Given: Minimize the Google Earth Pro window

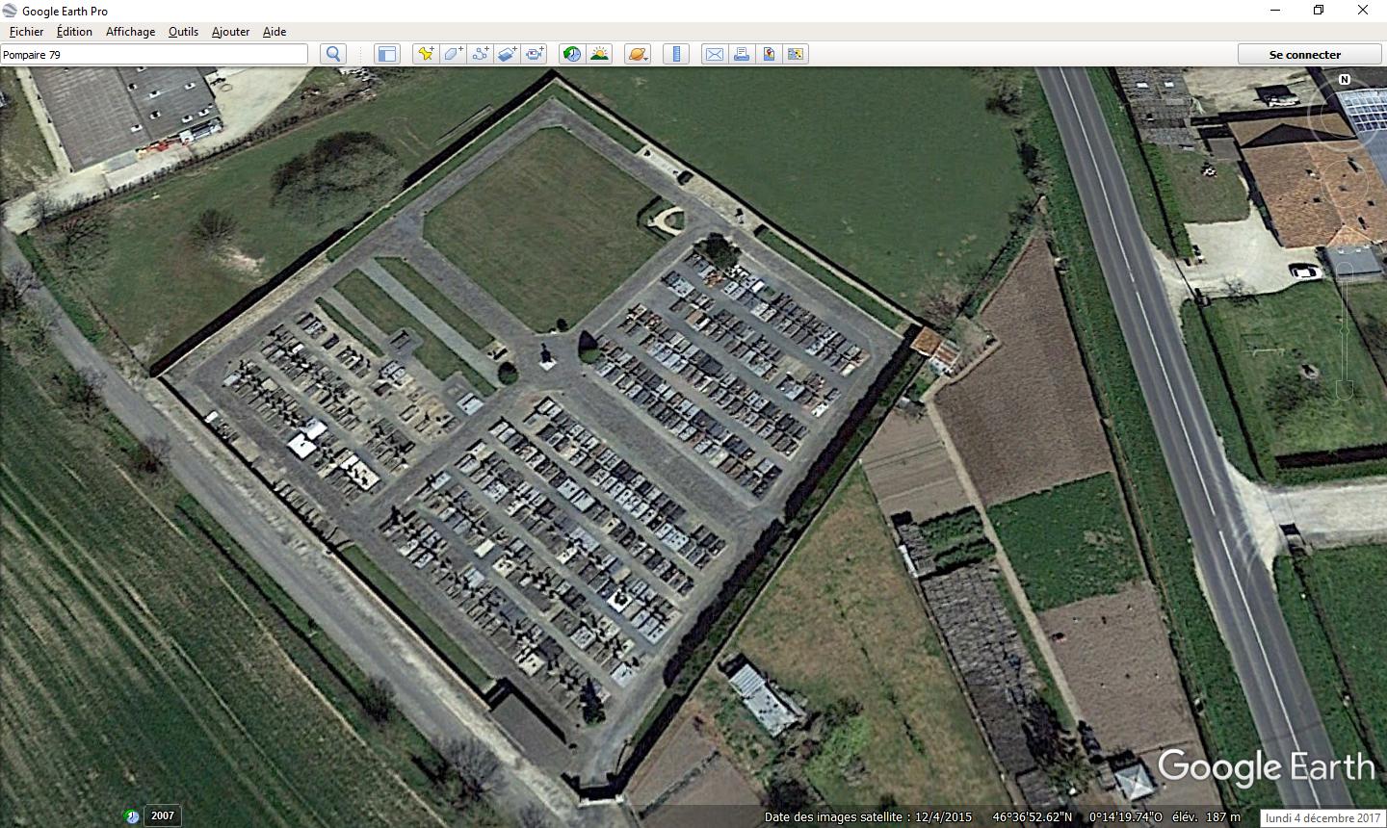Looking at the screenshot, I should [x=1274, y=11].
